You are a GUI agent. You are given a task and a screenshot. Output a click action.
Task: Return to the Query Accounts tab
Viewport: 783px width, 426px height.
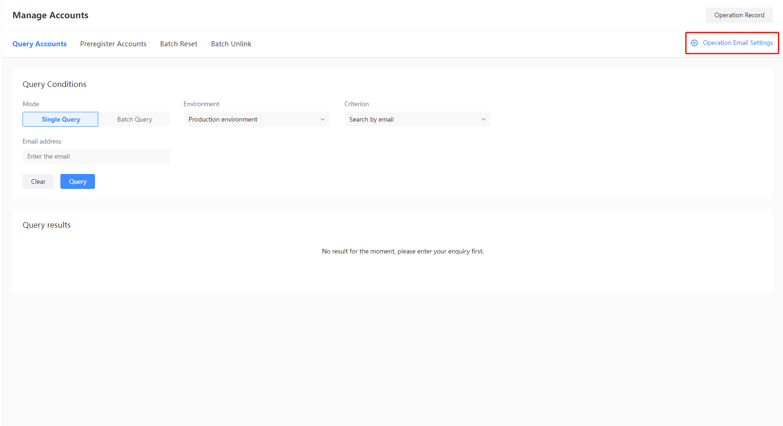[39, 43]
